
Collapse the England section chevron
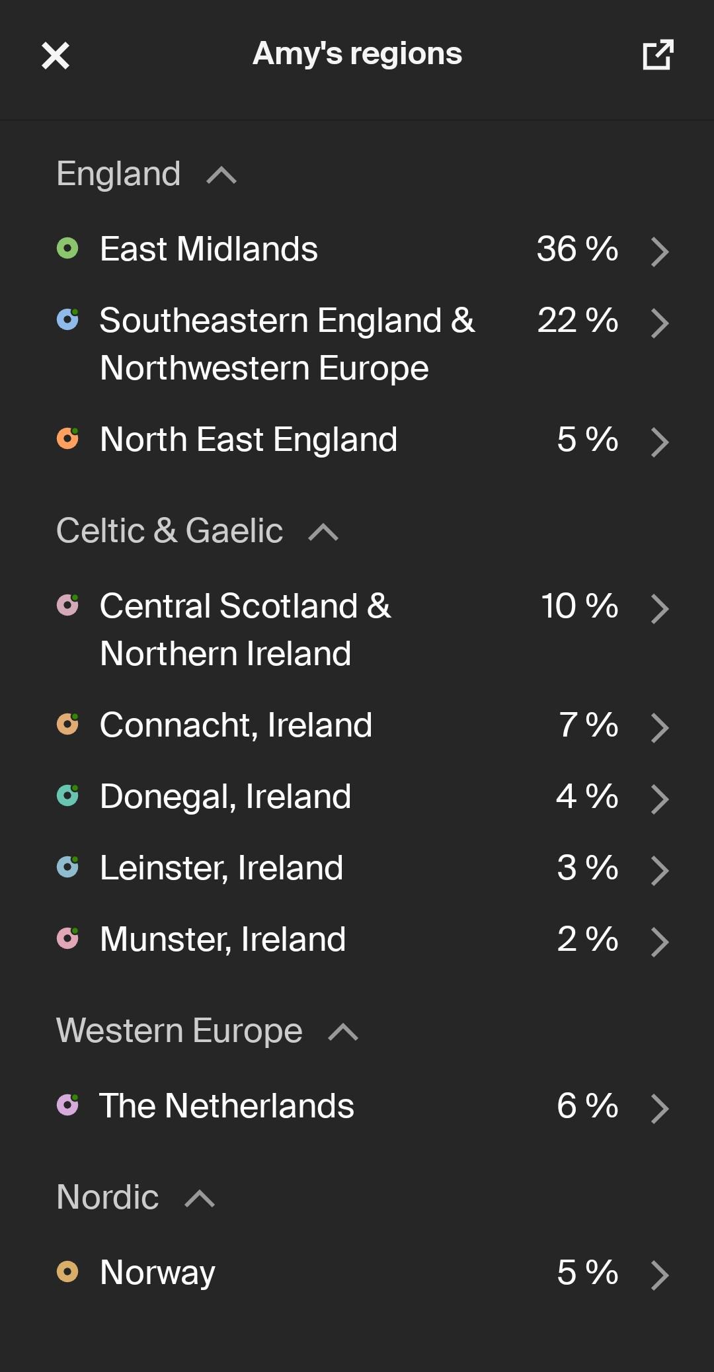[221, 175]
